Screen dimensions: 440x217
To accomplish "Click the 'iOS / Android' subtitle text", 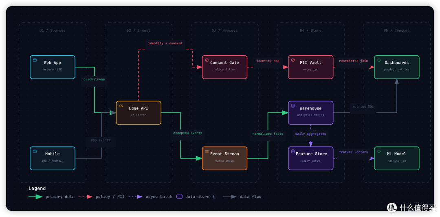I will pyautogui.click(x=53, y=161).
